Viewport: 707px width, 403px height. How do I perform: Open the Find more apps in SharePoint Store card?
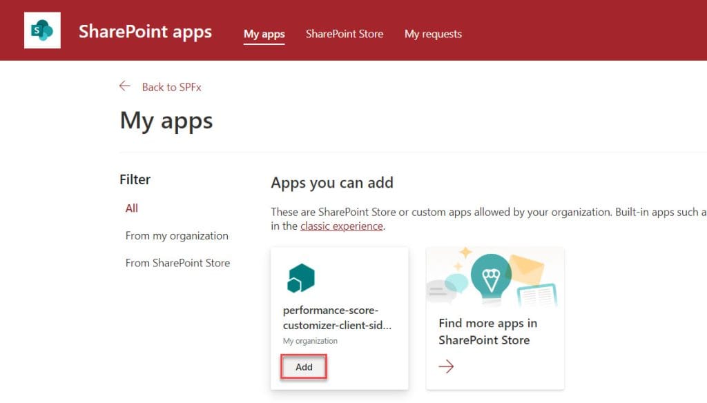pos(495,318)
